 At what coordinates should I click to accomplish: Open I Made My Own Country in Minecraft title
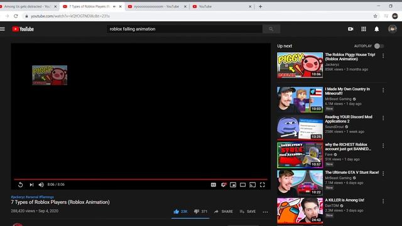coord(347,91)
